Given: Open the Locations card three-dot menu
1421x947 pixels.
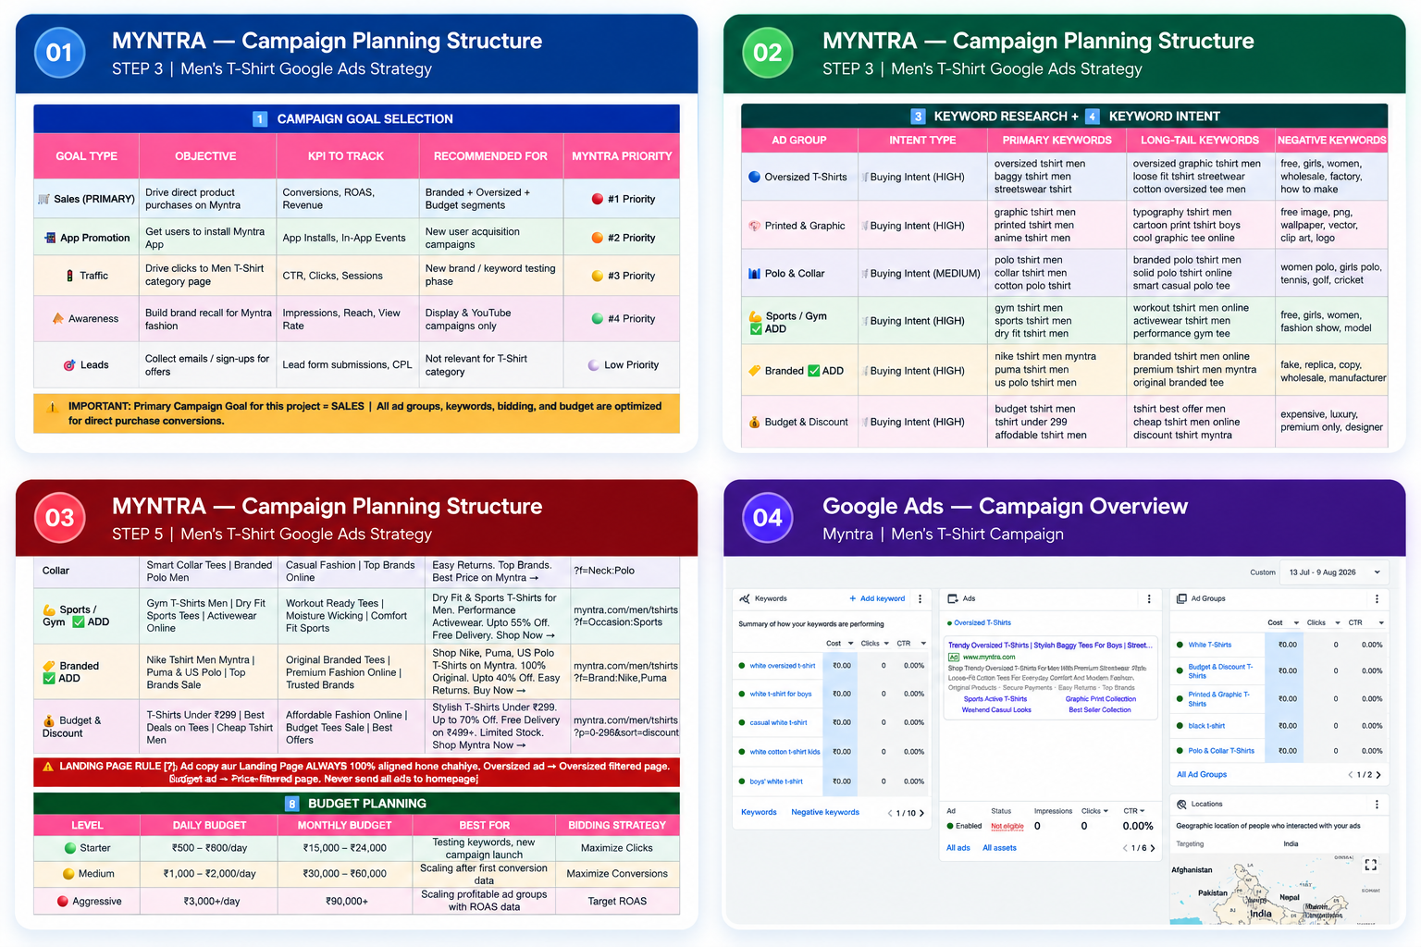Looking at the screenshot, I should pos(1377,804).
